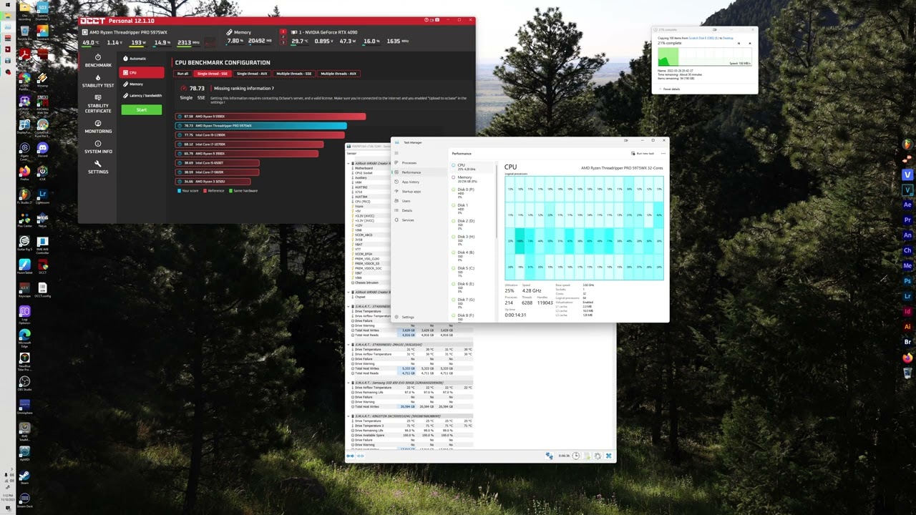916x515 pixels.
Task: Collapse the Kingston S.M.A.R.T. sensor group
Action: point(349,416)
